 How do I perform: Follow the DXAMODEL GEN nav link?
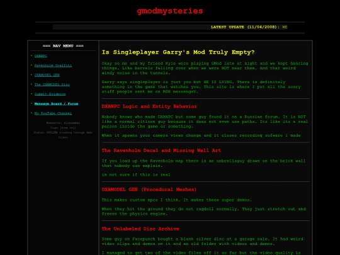point(47,75)
